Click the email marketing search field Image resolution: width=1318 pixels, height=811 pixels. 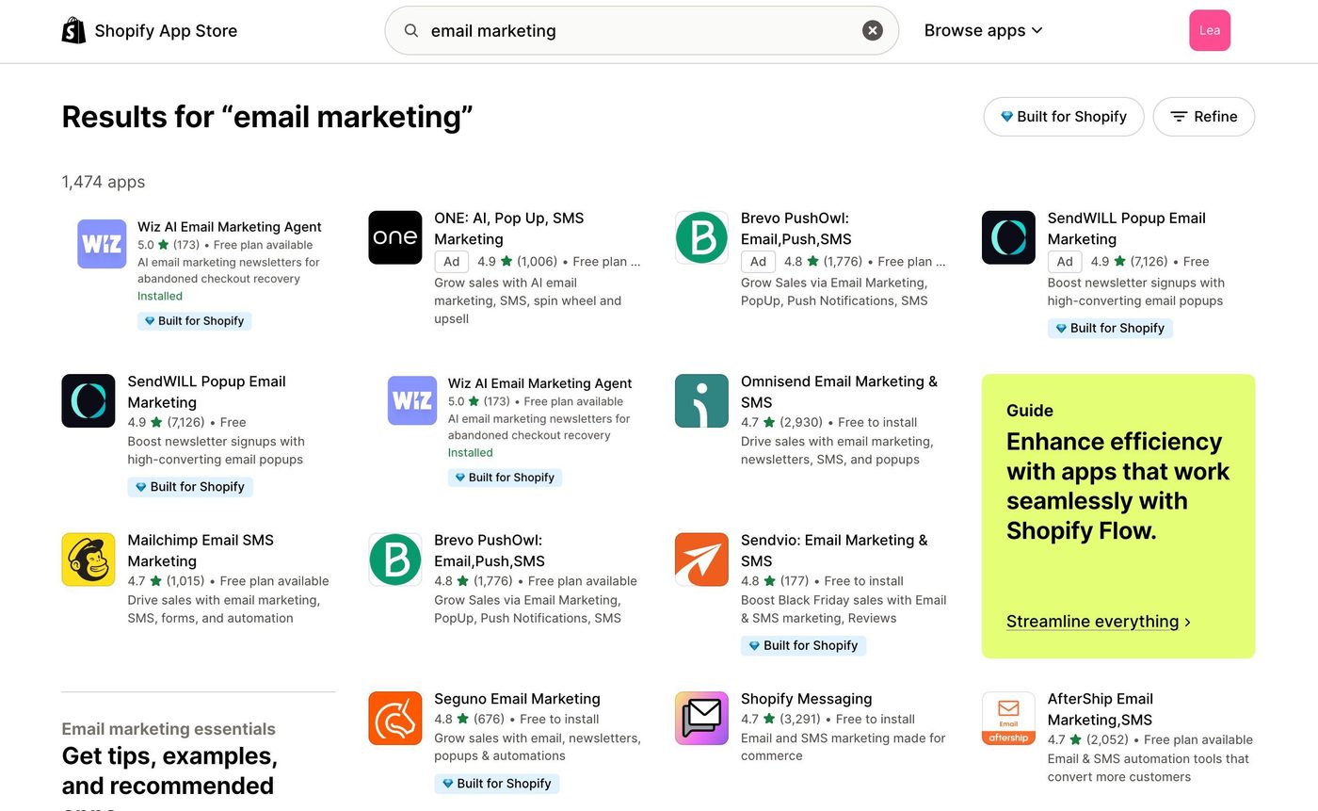[642, 30]
